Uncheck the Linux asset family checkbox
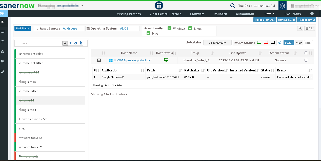 (x=190, y=29)
